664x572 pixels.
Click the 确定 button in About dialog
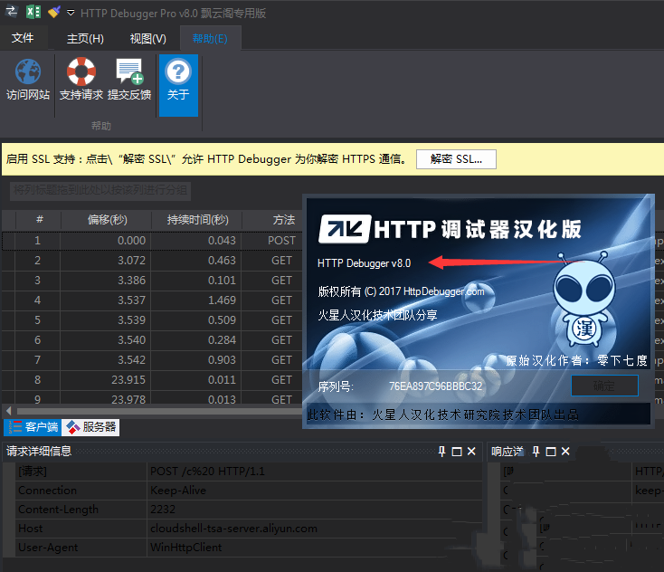point(604,386)
